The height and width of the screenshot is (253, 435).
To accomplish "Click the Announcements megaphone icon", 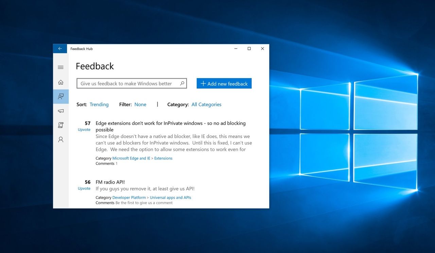I will [x=60, y=111].
